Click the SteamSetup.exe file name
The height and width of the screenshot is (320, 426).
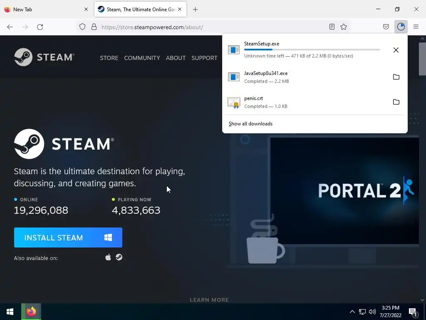pos(262,44)
